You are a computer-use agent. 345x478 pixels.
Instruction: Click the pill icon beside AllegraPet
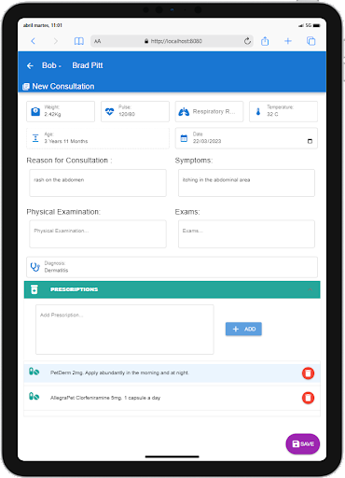[34, 397]
